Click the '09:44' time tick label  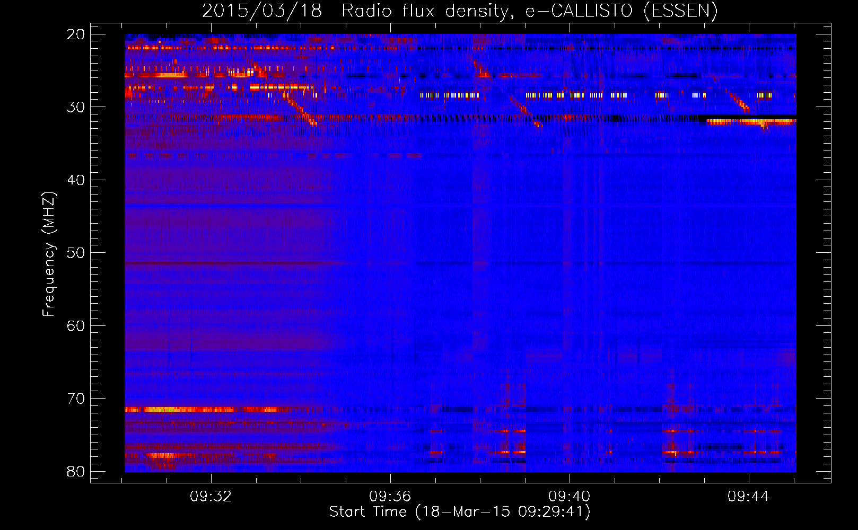[749, 497]
